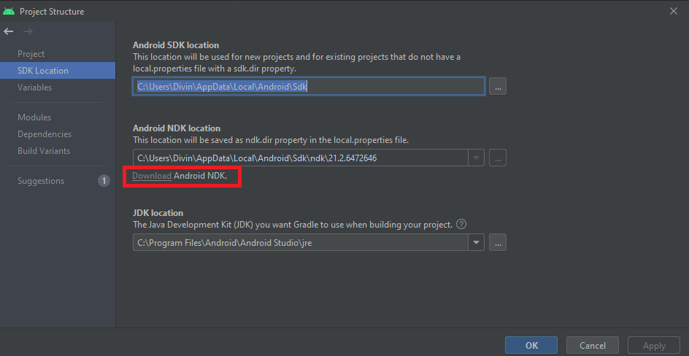Click the Android Studio logo in title bar

pos(8,11)
